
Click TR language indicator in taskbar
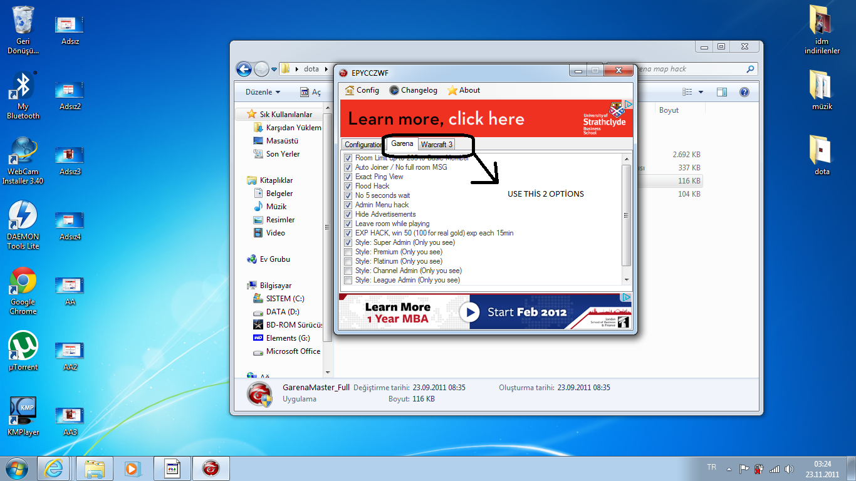tap(711, 467)
